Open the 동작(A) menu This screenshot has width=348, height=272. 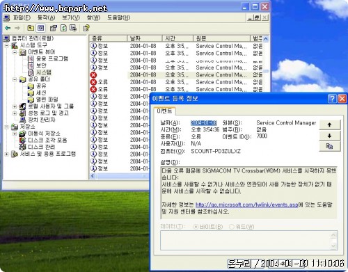(x=46, y=17)
